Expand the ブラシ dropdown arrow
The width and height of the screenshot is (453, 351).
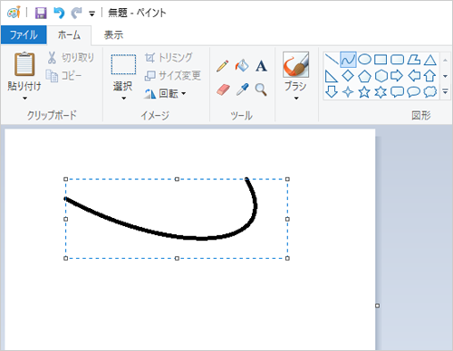(296, 99)
